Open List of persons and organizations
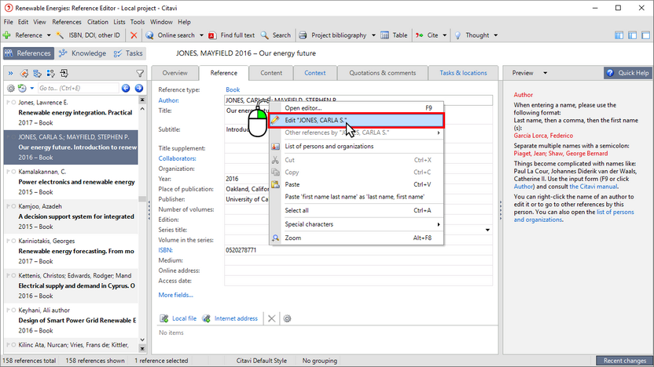The height and width of the screenshot is (367, 654). (357, 147)
